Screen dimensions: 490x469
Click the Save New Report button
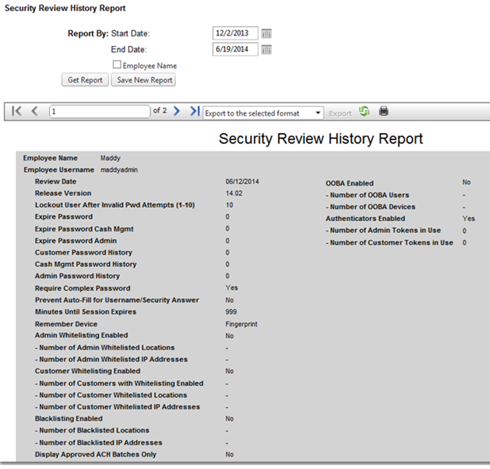pos(143,80)
